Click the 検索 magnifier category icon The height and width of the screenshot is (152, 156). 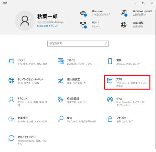(x=61, y=119)
